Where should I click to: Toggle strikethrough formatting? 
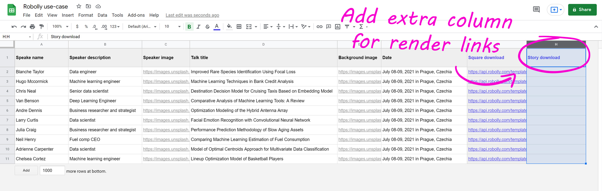click(207, 27)
